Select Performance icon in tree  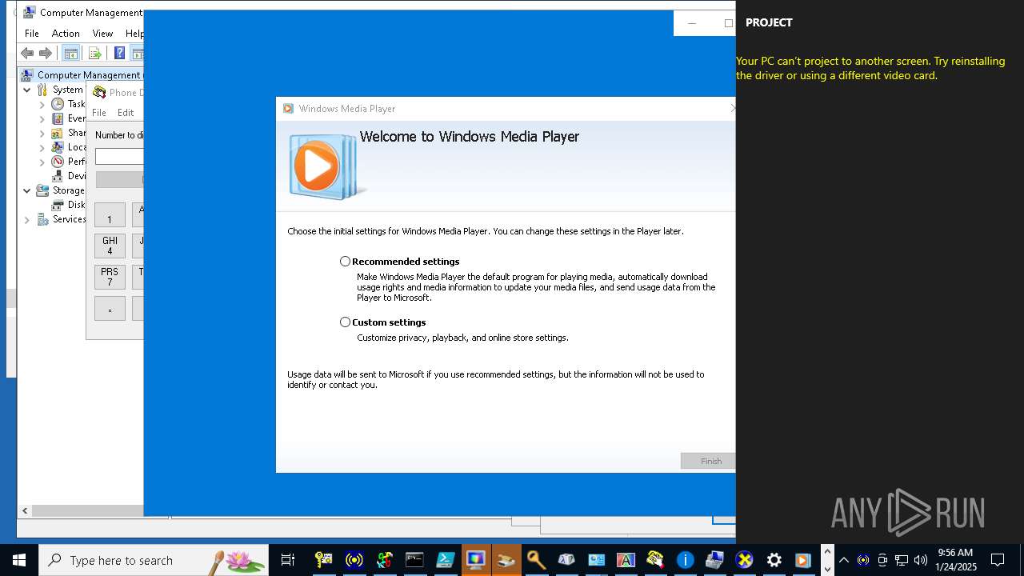(58, 162)
